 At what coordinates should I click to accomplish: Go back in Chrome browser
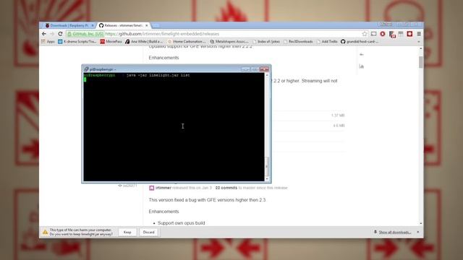click(x=44, y=34)
